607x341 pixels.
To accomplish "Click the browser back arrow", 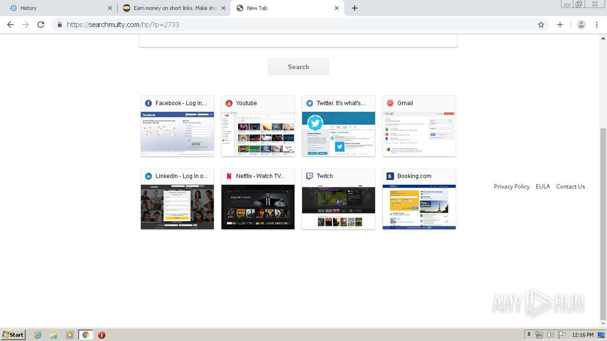I will pyautogui.click(x=10, y=25).
